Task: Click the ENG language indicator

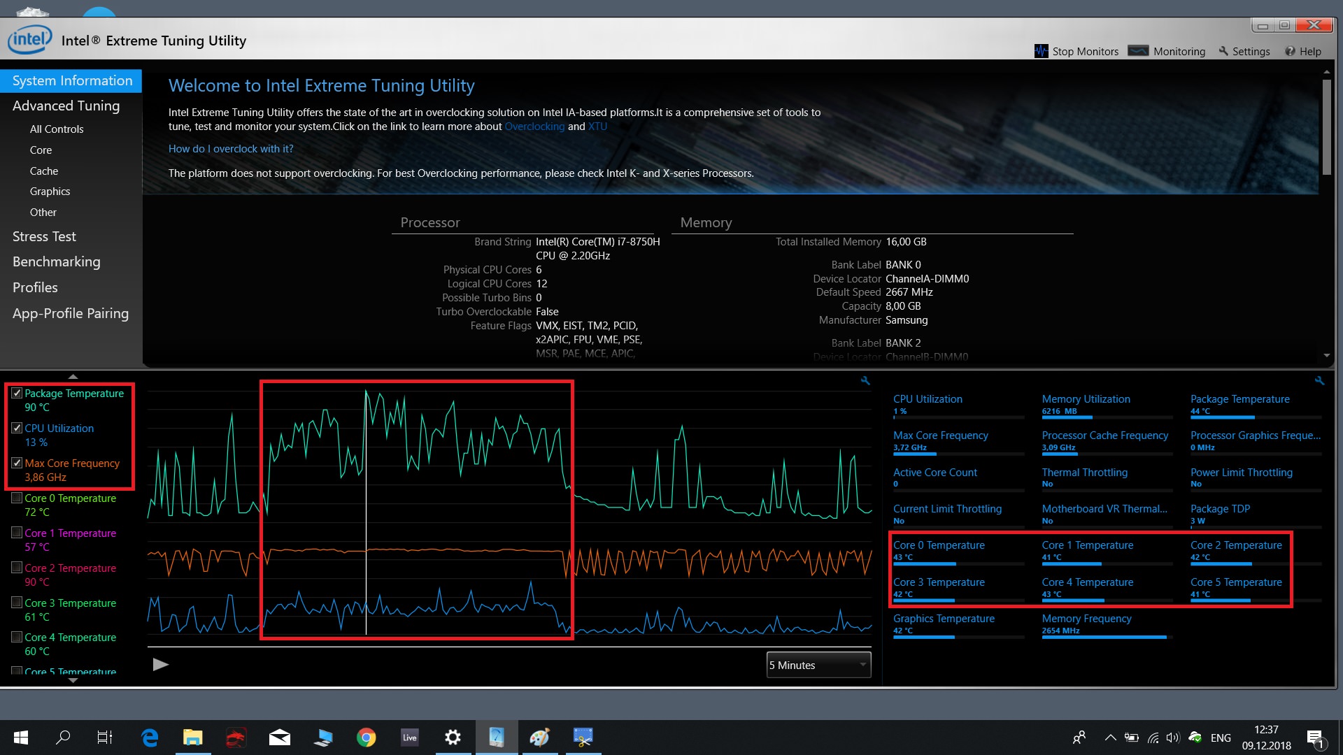Action: pyautogui.click(x=1221, y=738)
